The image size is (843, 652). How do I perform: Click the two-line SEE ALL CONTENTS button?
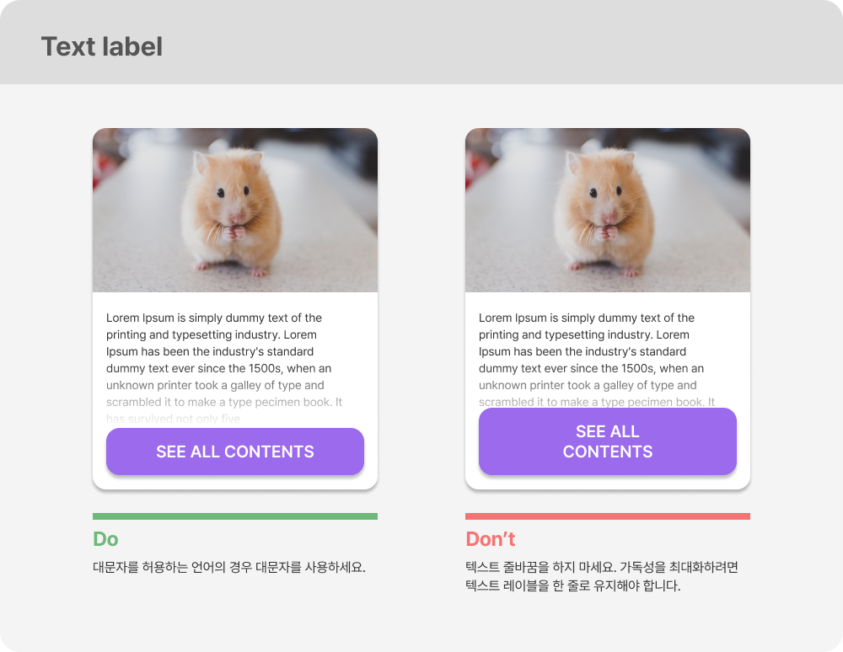point(608,441)
